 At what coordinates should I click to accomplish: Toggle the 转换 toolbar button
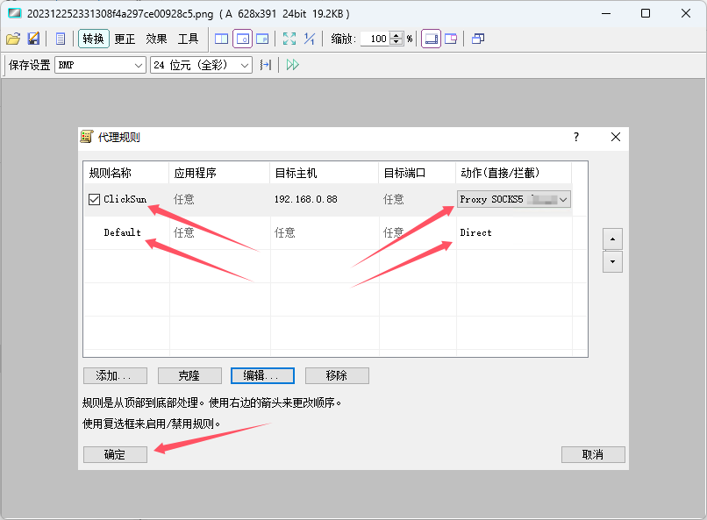coord(93,39)
